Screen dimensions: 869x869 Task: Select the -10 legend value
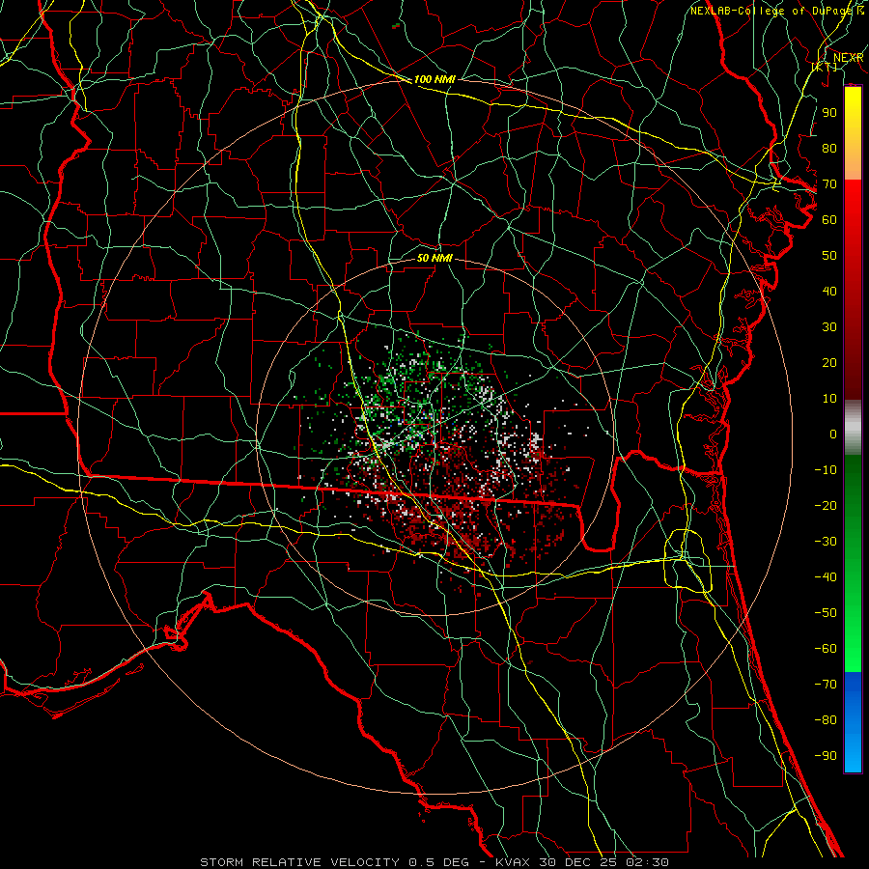tap(826, 470)
